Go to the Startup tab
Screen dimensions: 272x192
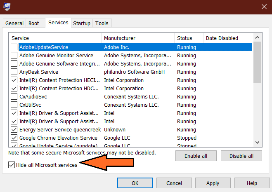point(82,23)
